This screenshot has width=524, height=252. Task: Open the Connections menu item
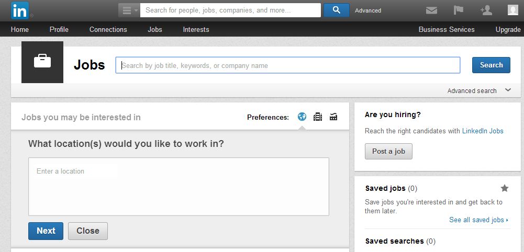coord(108,29)
